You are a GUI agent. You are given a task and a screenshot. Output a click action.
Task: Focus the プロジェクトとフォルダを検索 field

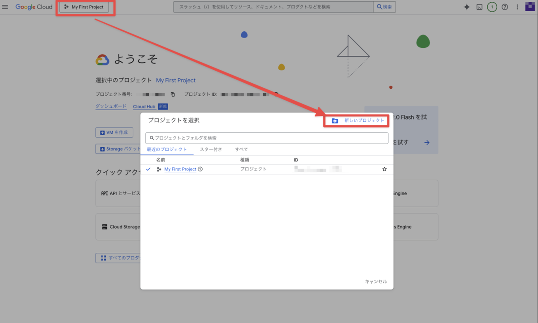267,138
